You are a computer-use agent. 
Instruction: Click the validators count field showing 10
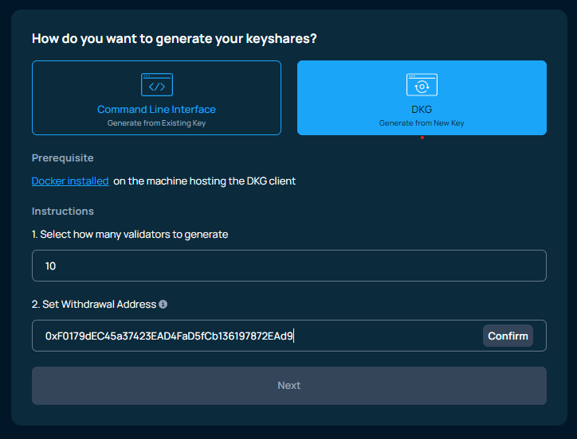point(289,266)
